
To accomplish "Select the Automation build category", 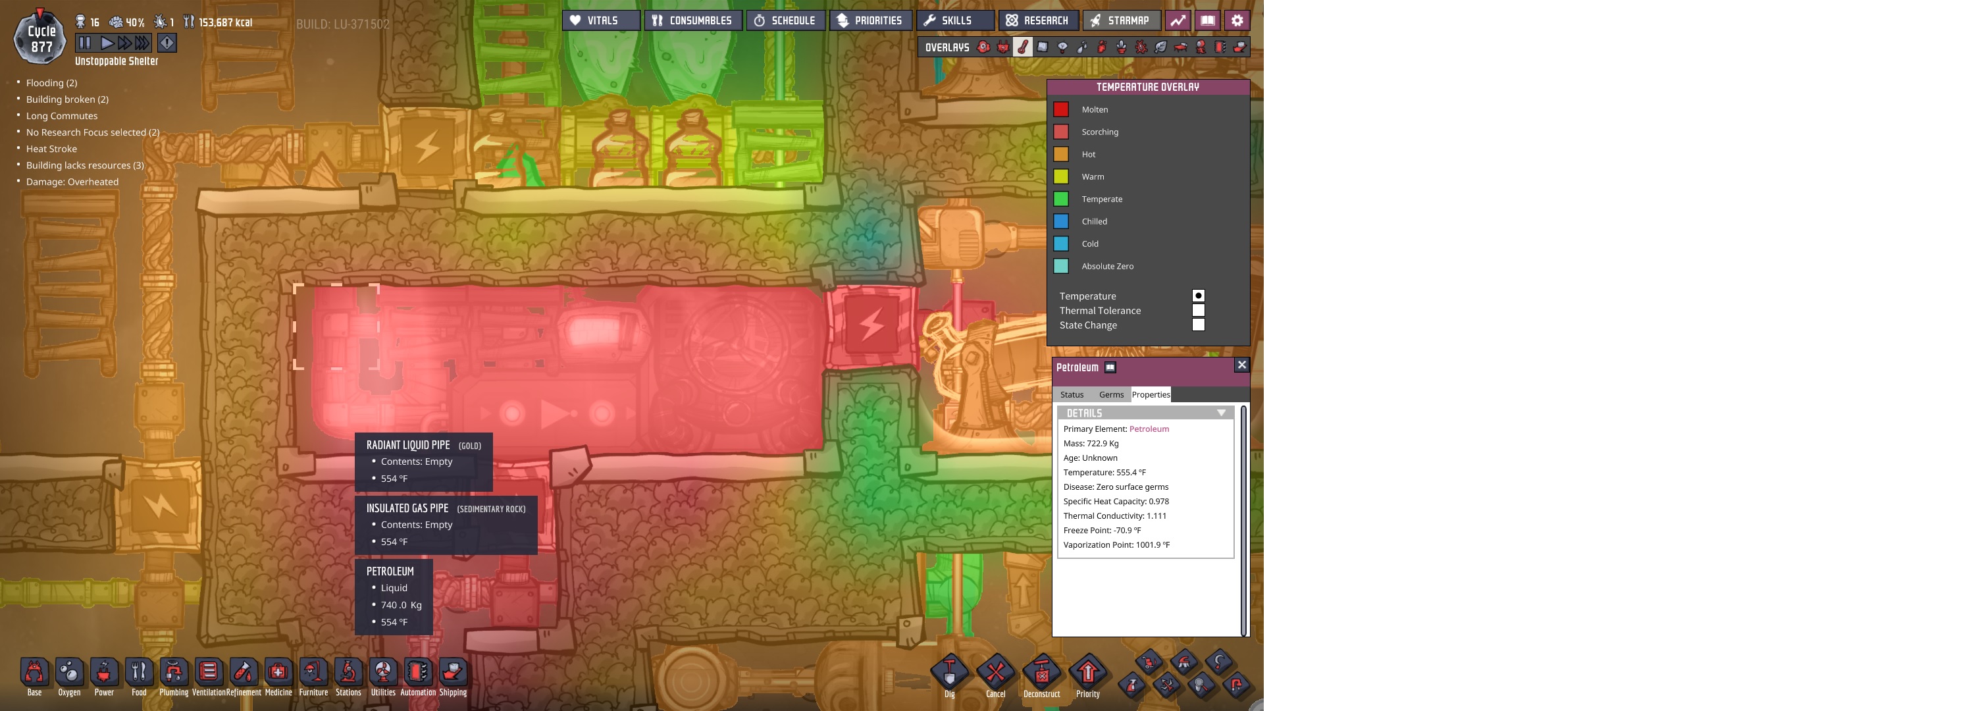I will 418,673.
